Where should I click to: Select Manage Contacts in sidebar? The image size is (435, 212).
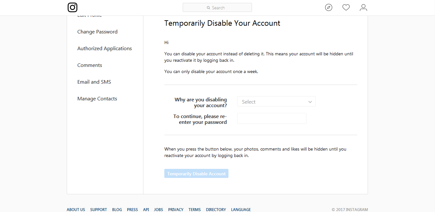tap(97, 99)
